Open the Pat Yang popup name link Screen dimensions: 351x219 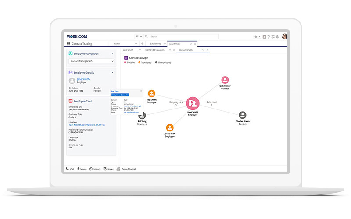pyautogui.click(x=115, y=91)
